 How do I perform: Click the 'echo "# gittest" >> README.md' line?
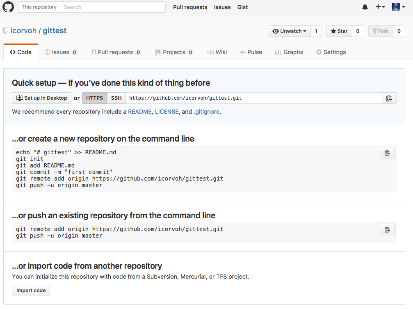pyautogui.click(x=66, y=152)
